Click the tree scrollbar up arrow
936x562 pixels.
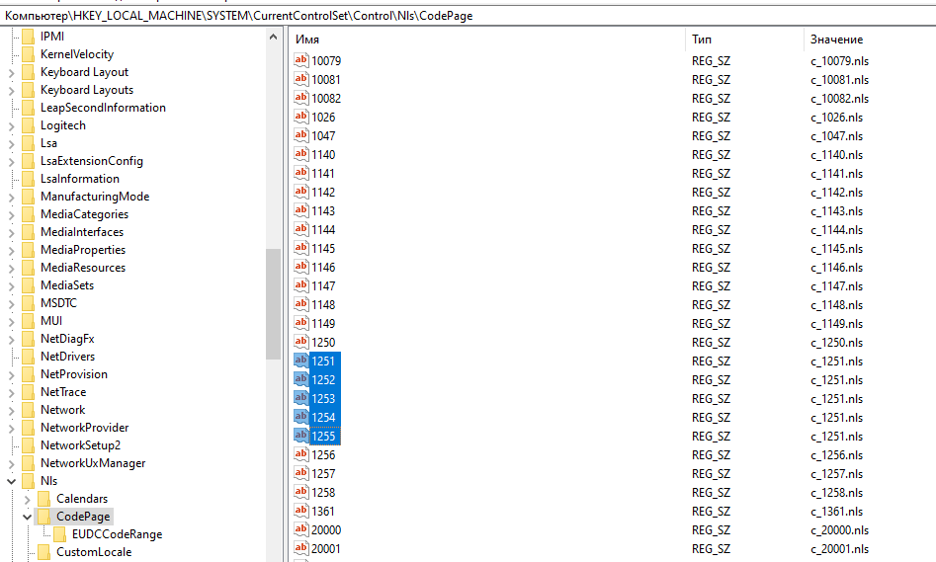pyautogui.click(x=274, y=37)
